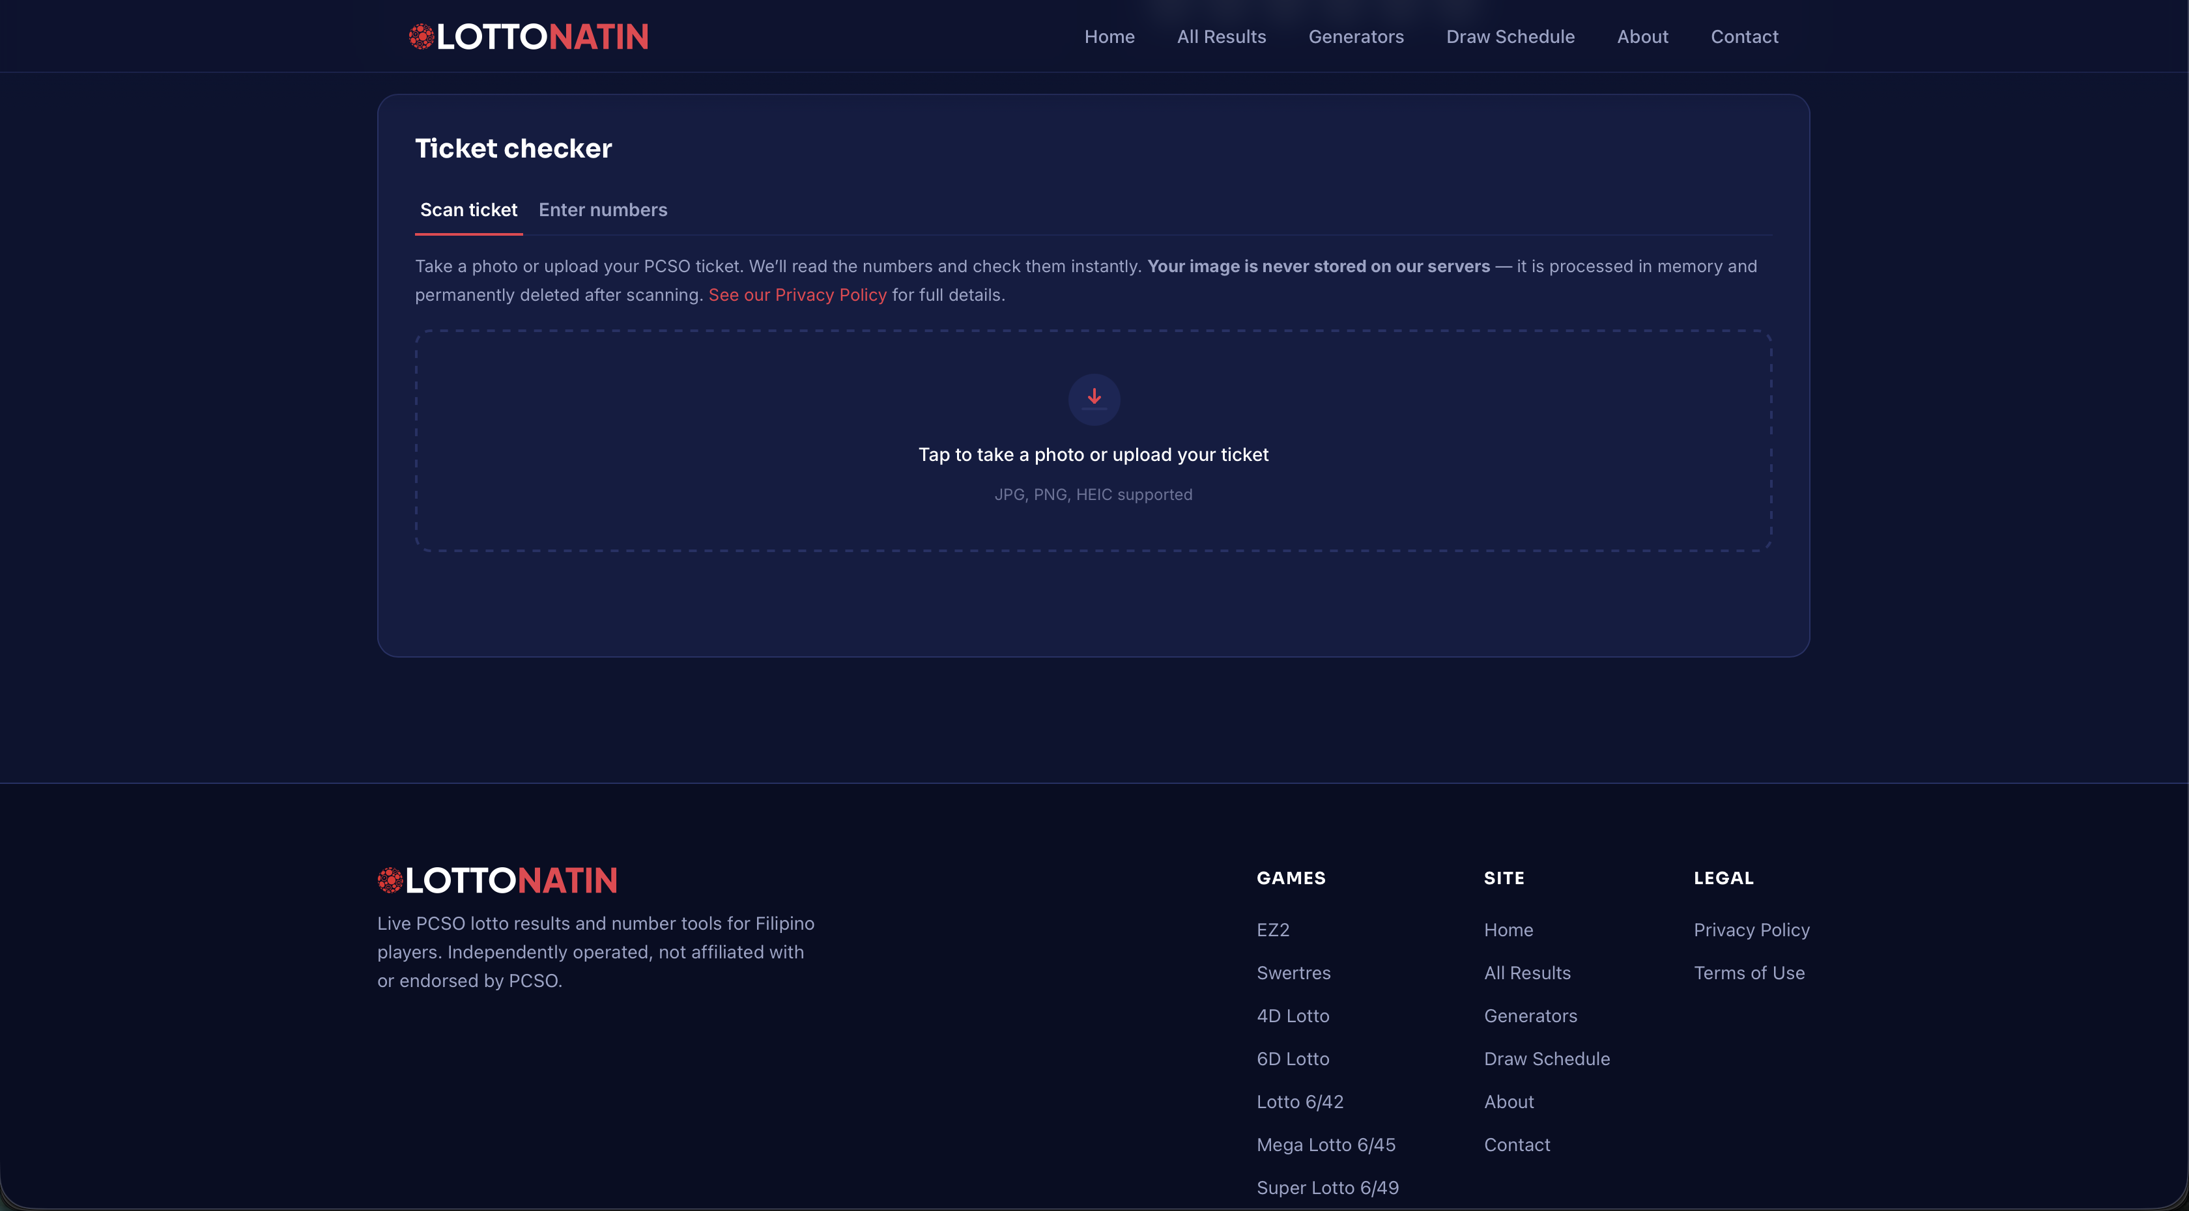Click About in the footer Site list

(1508, 1102)
